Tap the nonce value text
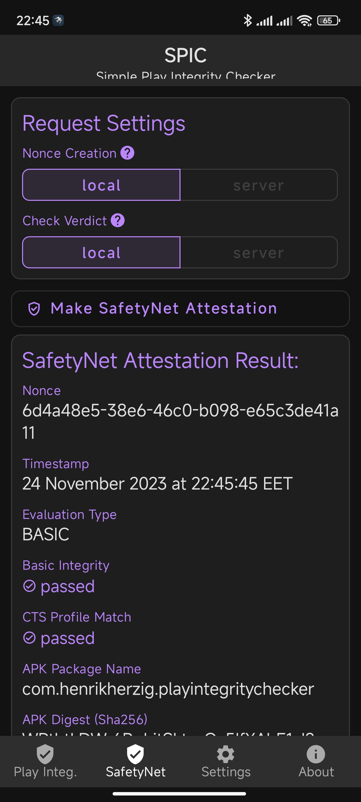 (180, 421)
